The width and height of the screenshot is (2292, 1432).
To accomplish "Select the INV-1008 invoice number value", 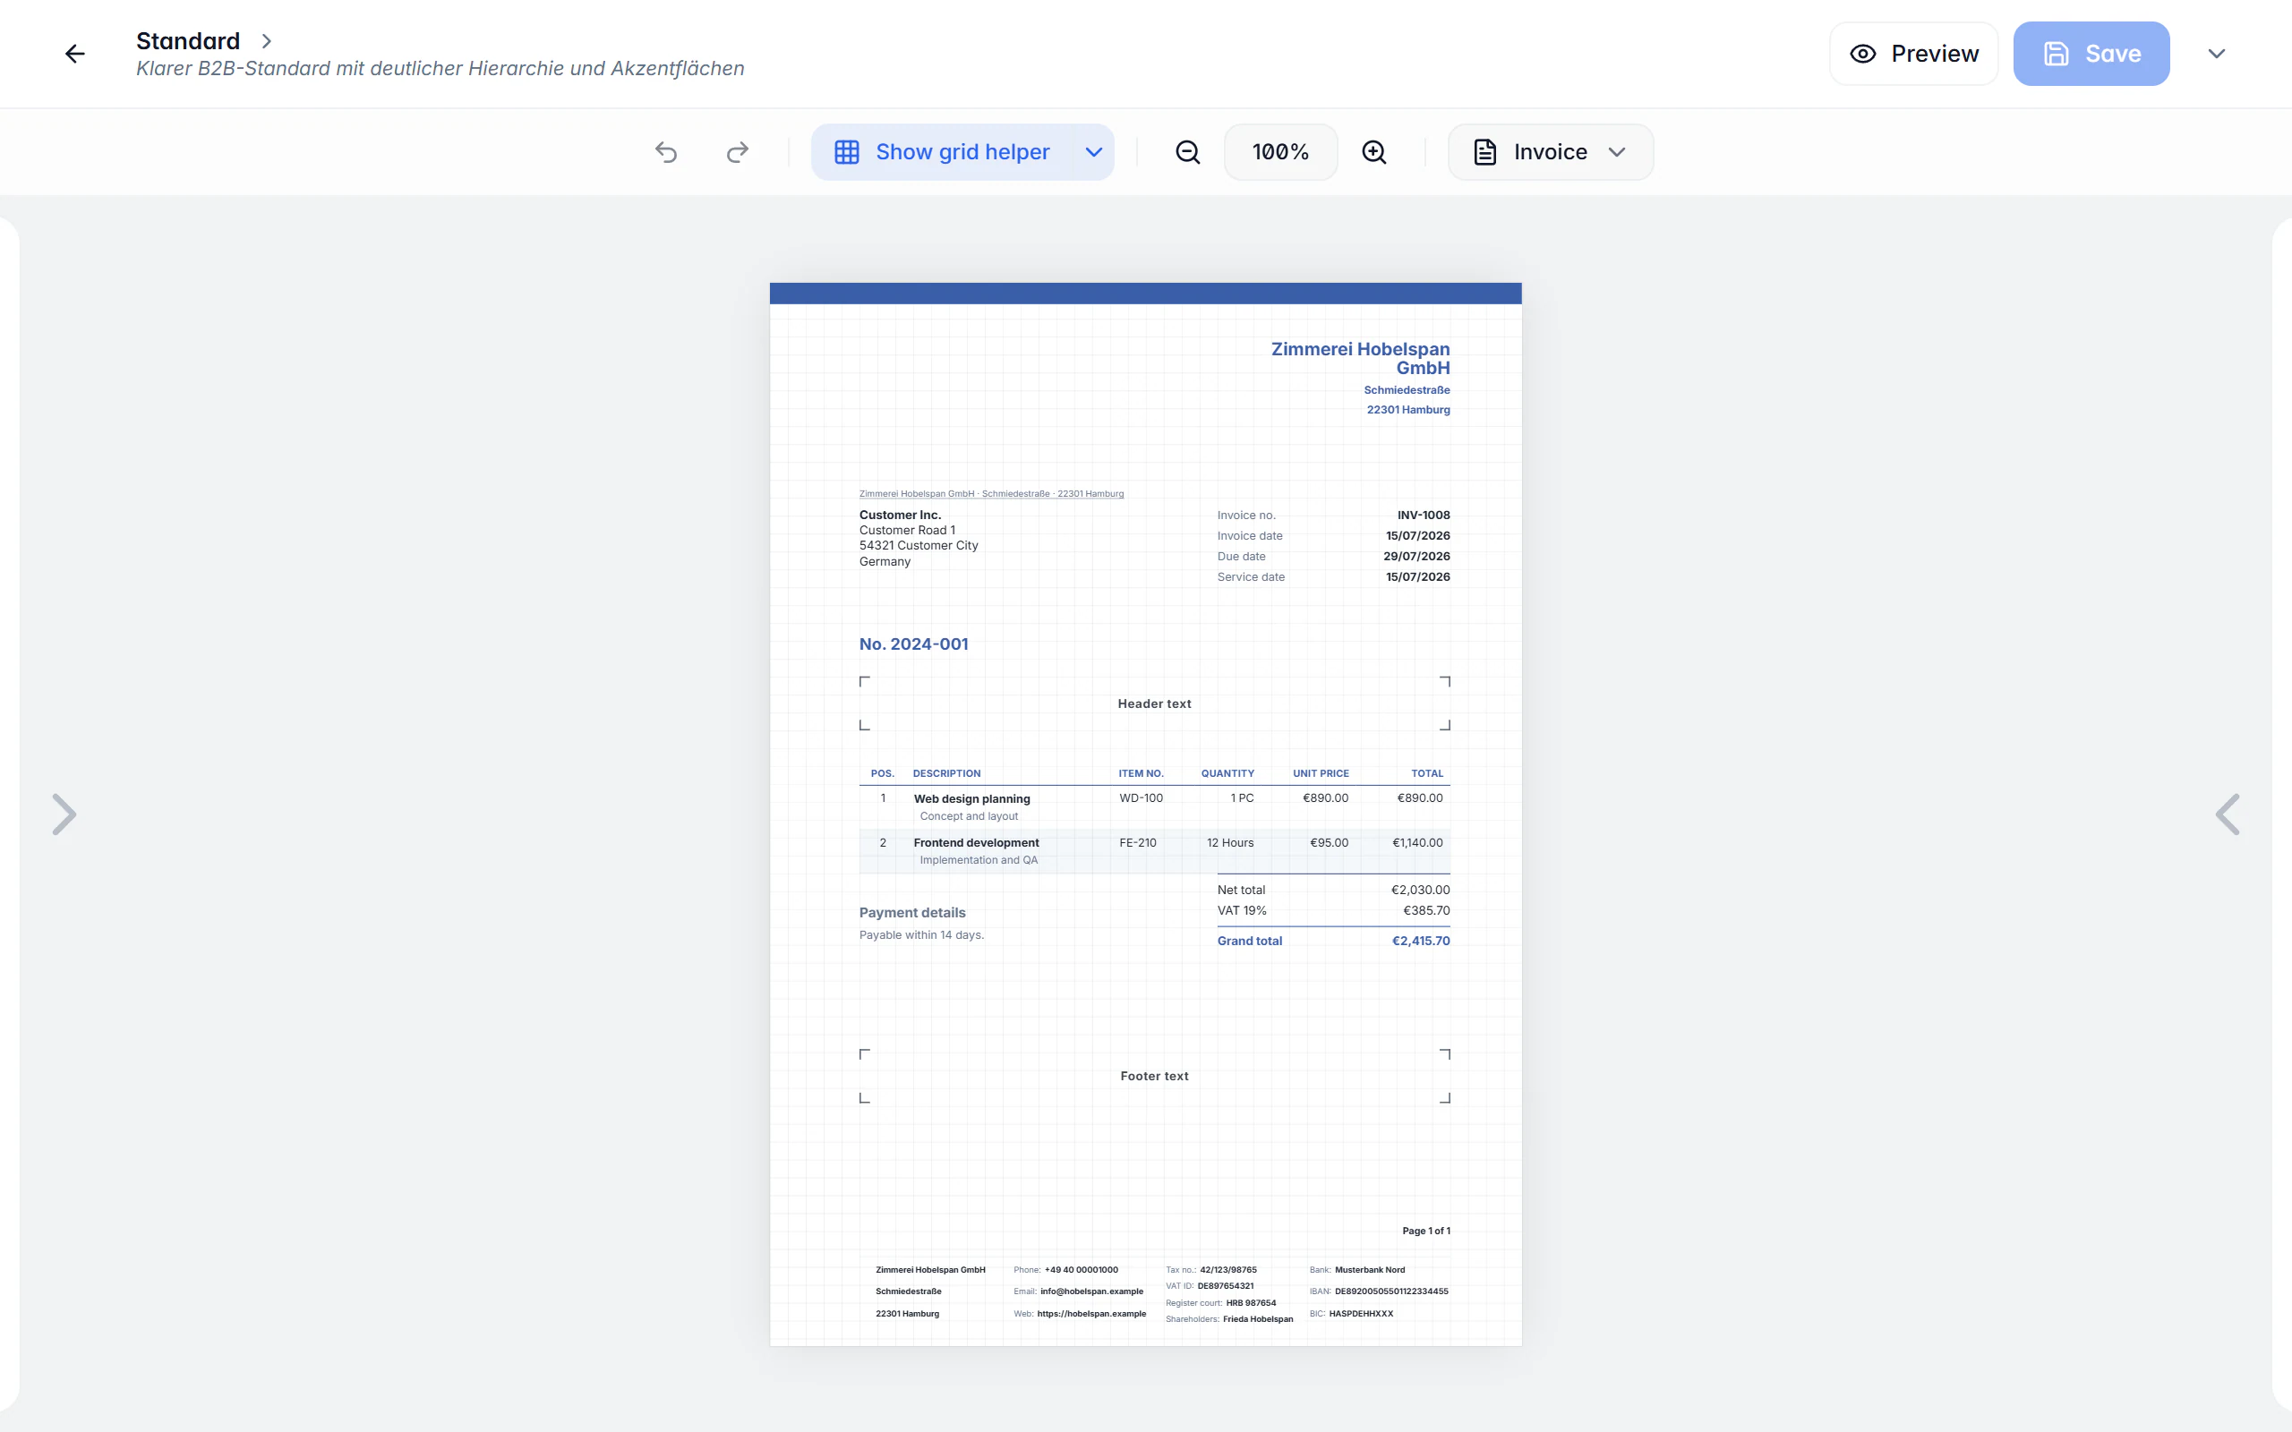I will click(1424, 516).
